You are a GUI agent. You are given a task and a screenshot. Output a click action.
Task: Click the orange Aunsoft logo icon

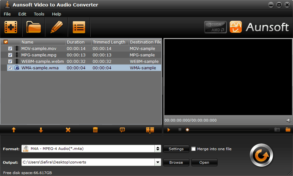(x=236, y=27)
